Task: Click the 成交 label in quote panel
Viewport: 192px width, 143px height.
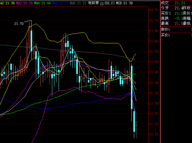Action: (x=165, y=3)
